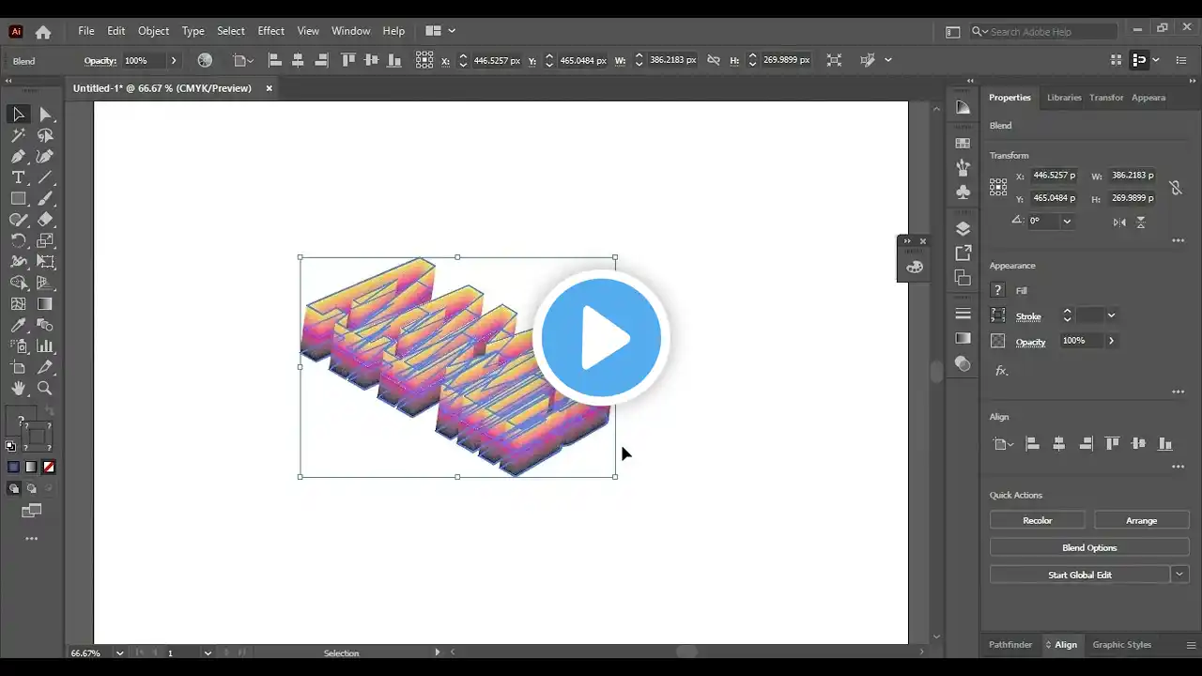This screenshot has height=676, width=1202.
Task: Select the Pen tool
Action: pos(19,156)
